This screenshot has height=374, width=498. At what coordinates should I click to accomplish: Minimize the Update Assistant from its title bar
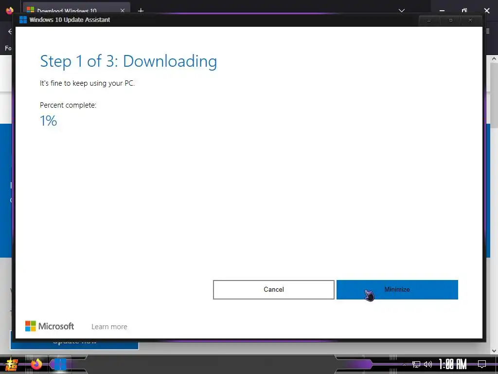point(429,20)
